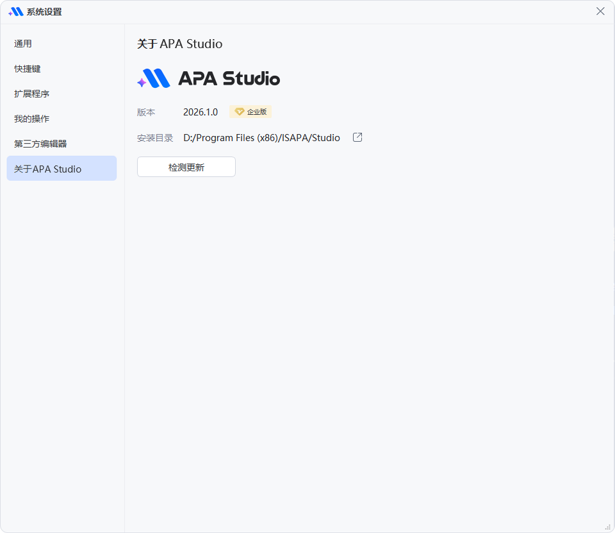The image size is (615, 533).
Task: Click the 安装目录 field label
Action: 155,138
